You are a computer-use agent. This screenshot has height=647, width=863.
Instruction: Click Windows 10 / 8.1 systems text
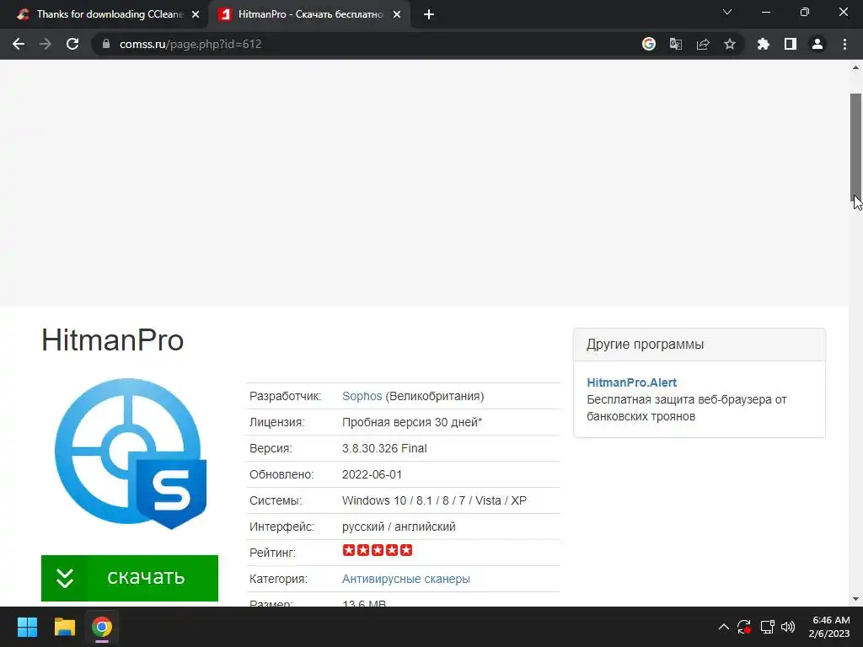tap(434, 500)
